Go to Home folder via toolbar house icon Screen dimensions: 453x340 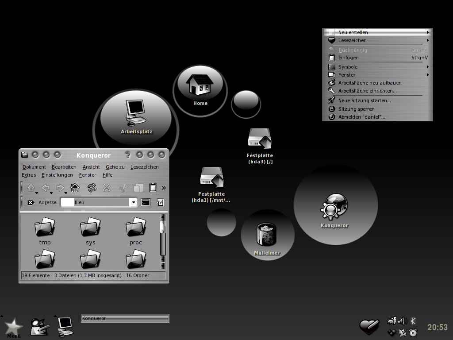tap(75, 188)
